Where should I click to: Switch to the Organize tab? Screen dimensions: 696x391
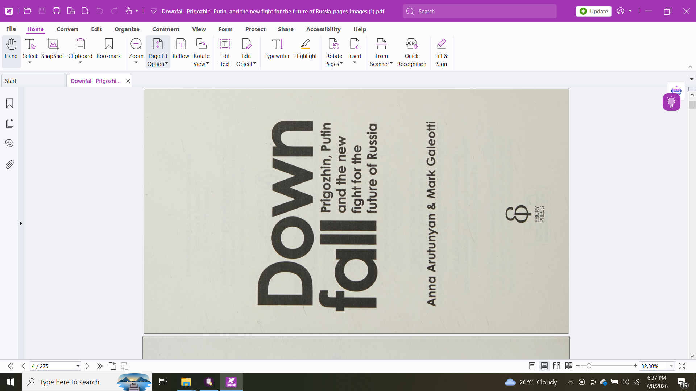click(127, 29)
